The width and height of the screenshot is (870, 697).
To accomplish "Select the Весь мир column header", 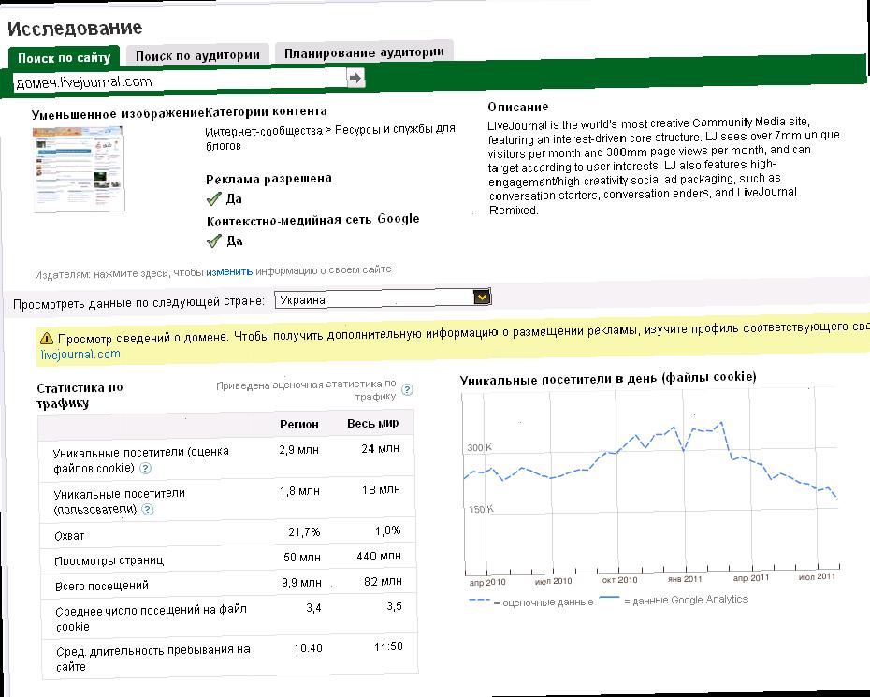I will click(x=373, y=423).
